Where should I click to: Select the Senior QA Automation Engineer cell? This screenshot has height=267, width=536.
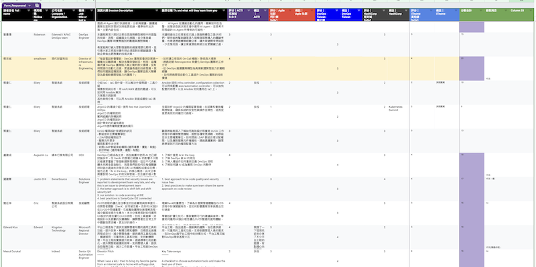coord(86,258)
